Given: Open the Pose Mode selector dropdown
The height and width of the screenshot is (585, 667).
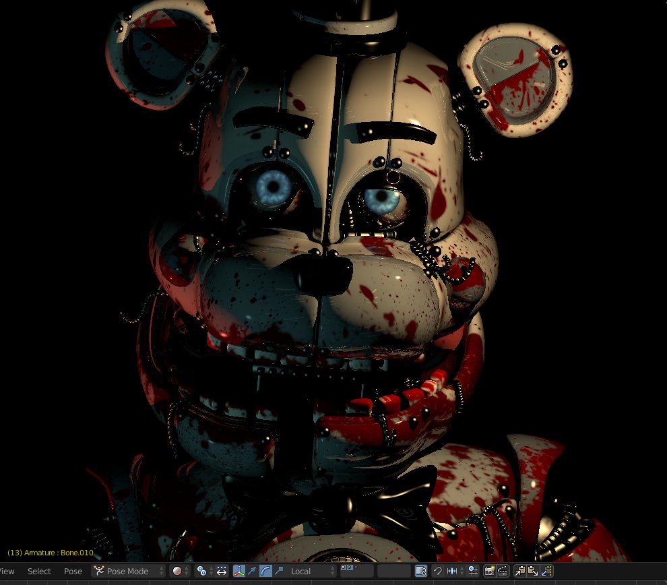Looking at the screenshot, I should click(129, 571).
